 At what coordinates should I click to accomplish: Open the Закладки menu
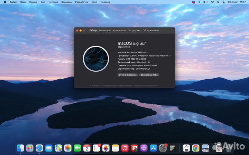coord(66,2)
